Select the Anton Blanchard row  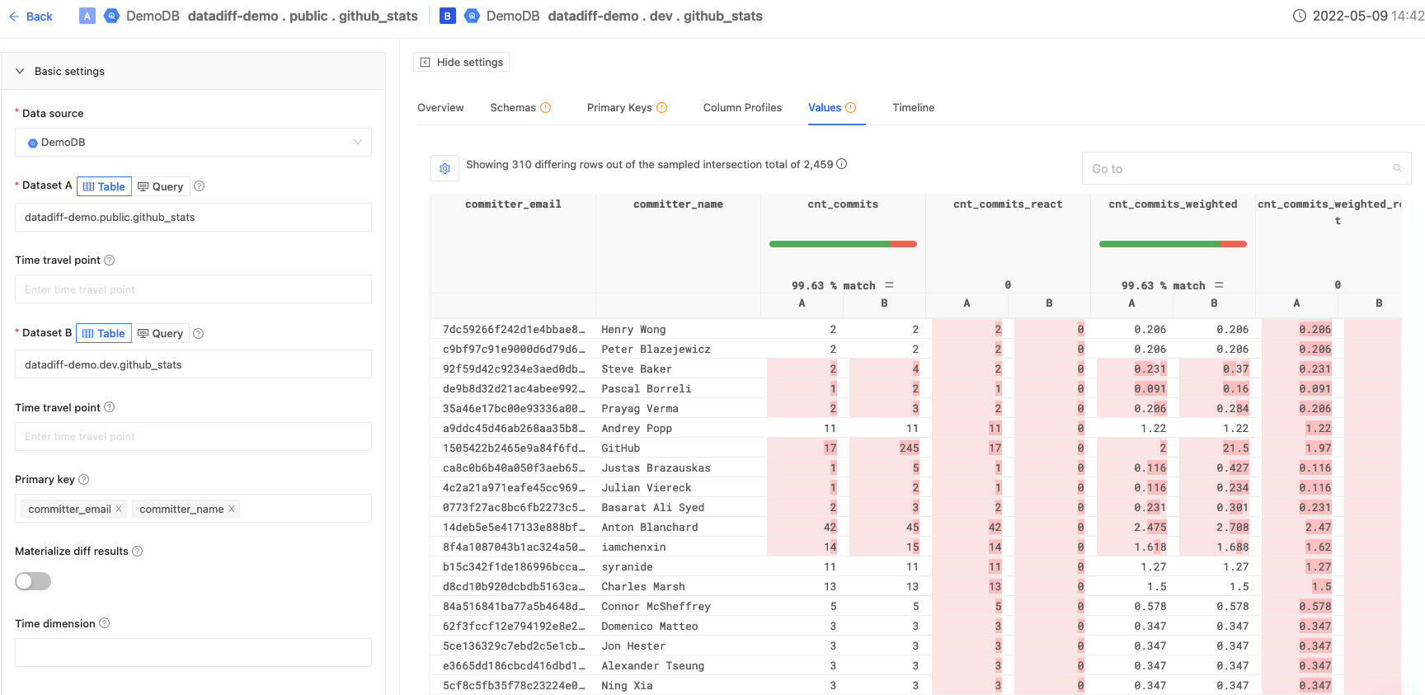point(915,527)
